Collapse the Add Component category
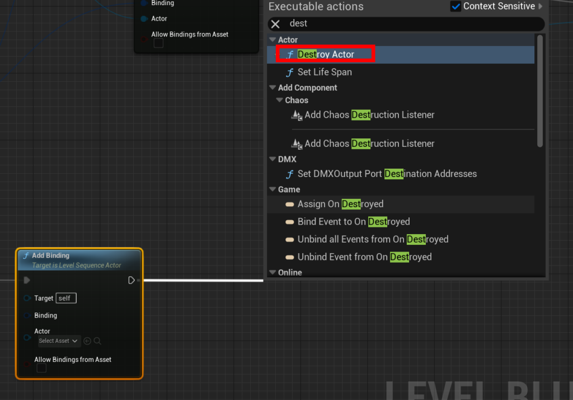The height and width of the screenshot is (400, 573). [273, 87]
